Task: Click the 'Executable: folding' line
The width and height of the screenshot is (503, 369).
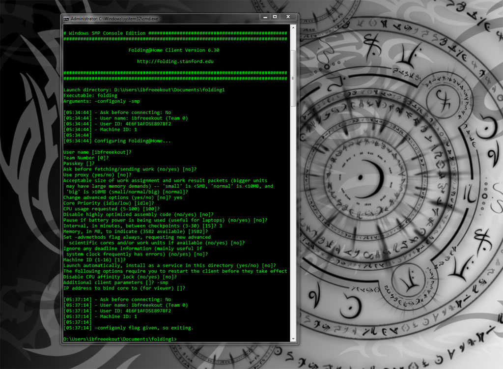Action: point(90,95)
